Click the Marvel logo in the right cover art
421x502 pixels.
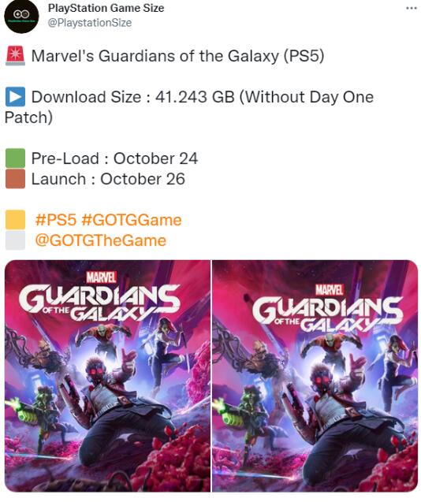click(x=330, y=290)
